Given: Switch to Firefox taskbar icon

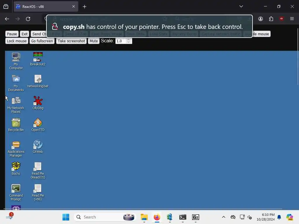Looking at the screenshot, I should [x=157, y=217].
